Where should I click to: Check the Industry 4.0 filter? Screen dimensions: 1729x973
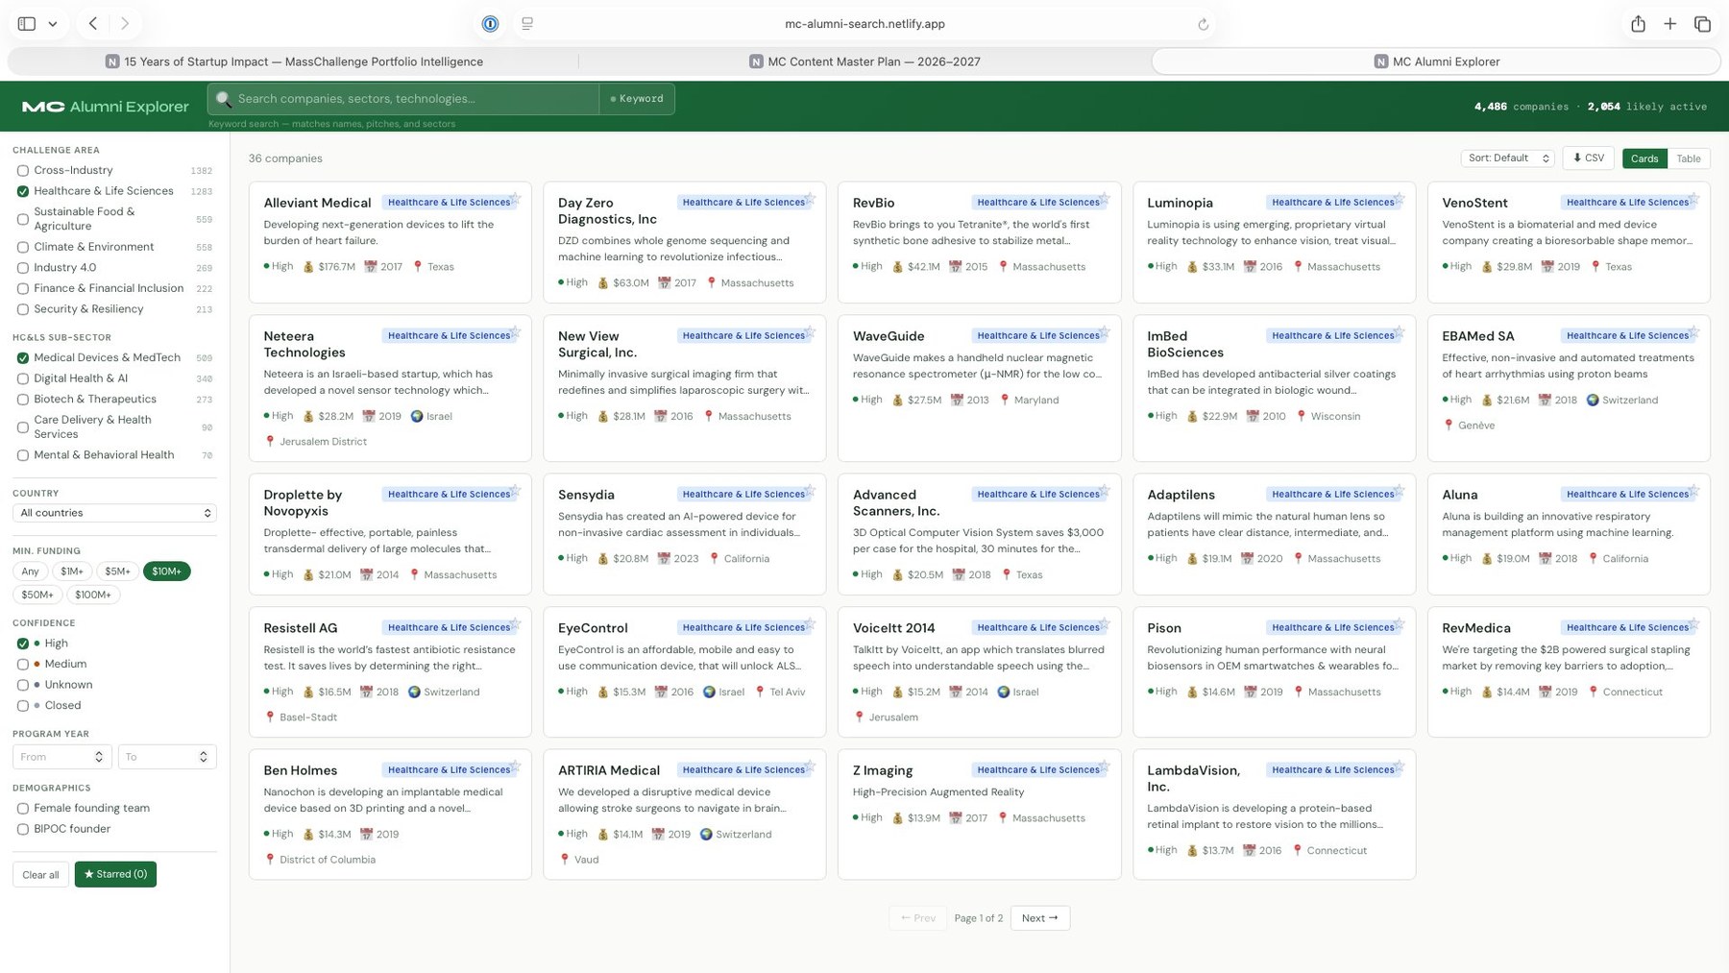point(23,268)
